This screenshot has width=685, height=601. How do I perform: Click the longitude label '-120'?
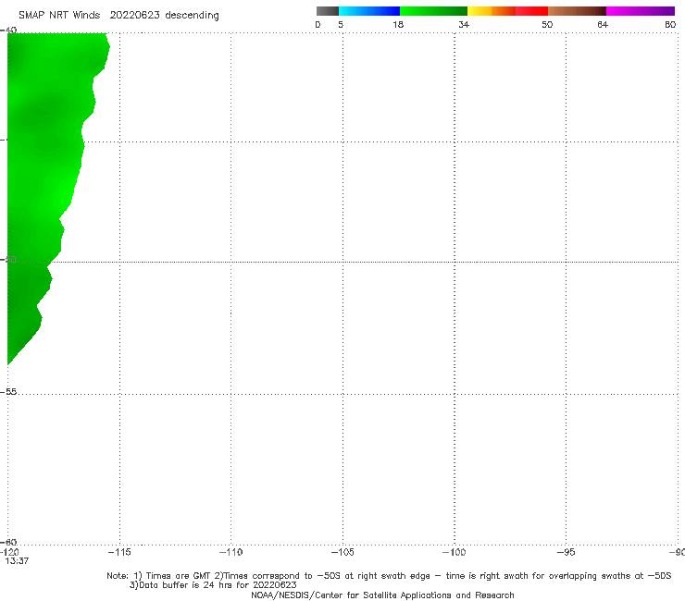click(9, 552)
